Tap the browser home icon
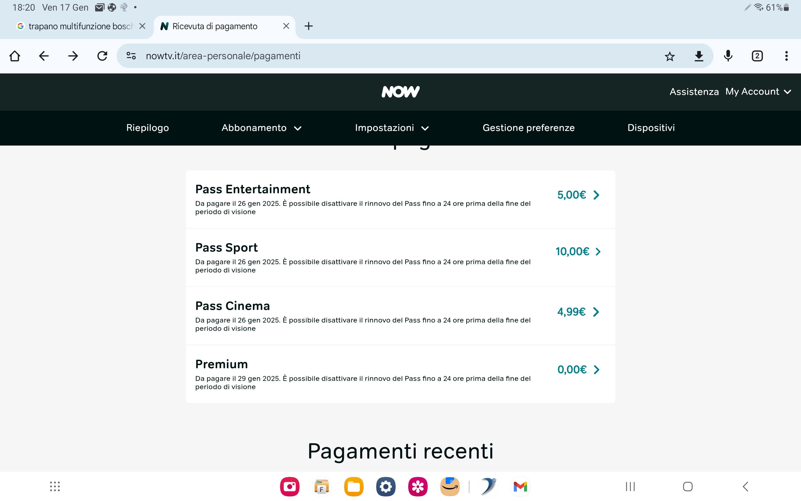This screenshot has width=801, height=501. tap(15, 56)
